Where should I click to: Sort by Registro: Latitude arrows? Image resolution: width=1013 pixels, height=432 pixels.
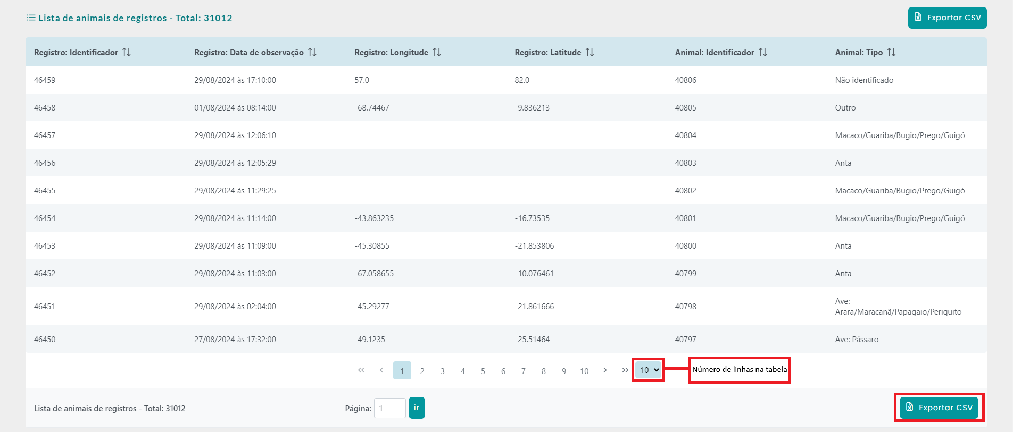tap(589, 52)
